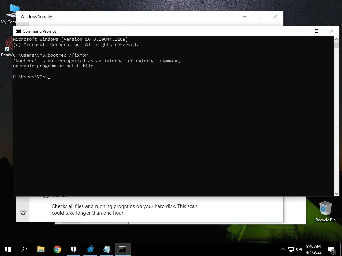This screenshot has width=342, height=256.
Task: Click the Command Prompt title text
Action: (x=39, y=31)
